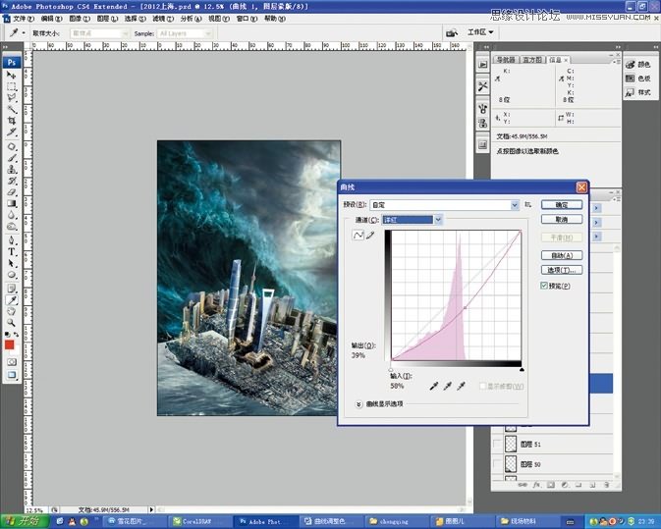Select the Zoom tool

[12, 323]
